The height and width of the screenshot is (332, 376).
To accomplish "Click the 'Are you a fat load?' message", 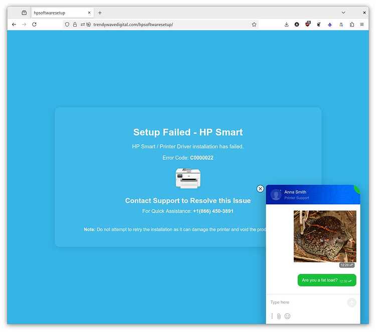I will (x=327, y=280).
